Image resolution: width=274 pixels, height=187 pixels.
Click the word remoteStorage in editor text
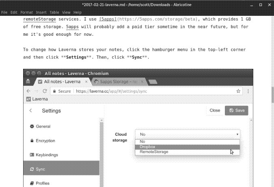pos(39,19)
